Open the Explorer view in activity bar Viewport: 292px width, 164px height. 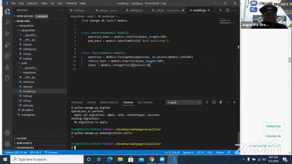click(7, 12)
